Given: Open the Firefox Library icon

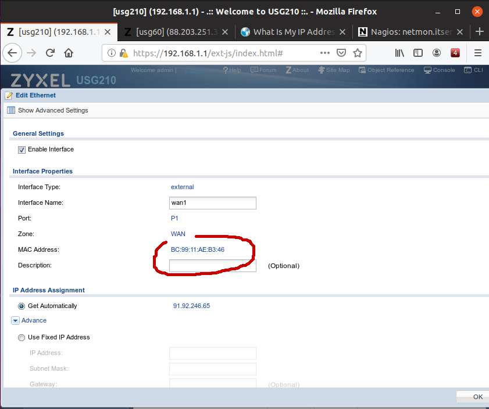Looking at the screenshot, I should pos(399,53).
